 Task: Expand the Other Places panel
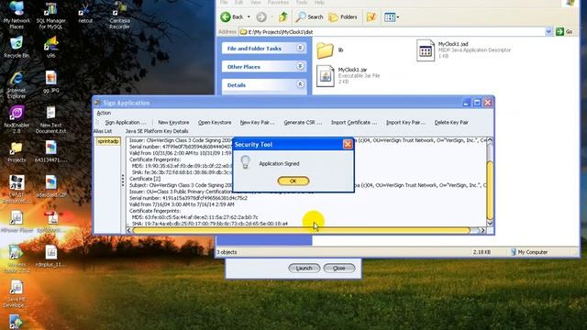(x=300, y=66)
